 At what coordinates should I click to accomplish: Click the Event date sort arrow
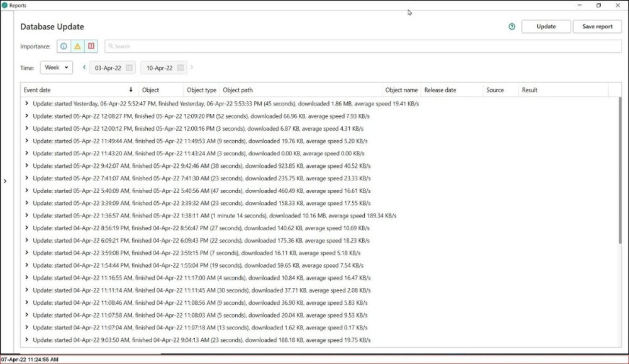130,89
